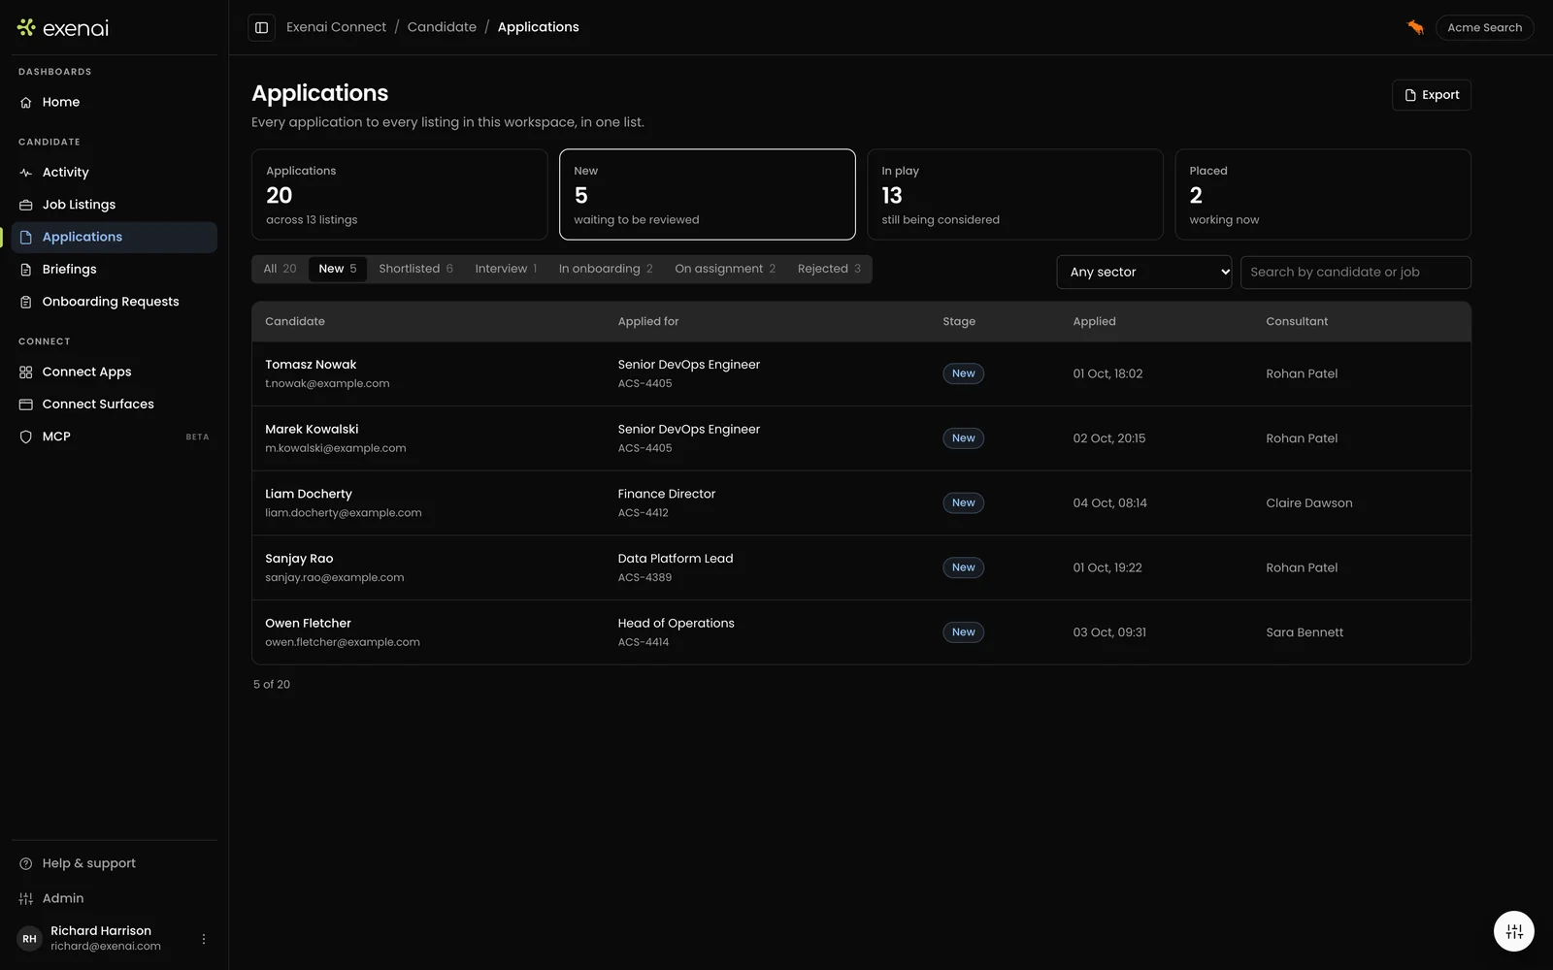This screenshot has width=1553, height=970.
Task: Click Owen Fletcher candidate name
Action: point(308,624)
